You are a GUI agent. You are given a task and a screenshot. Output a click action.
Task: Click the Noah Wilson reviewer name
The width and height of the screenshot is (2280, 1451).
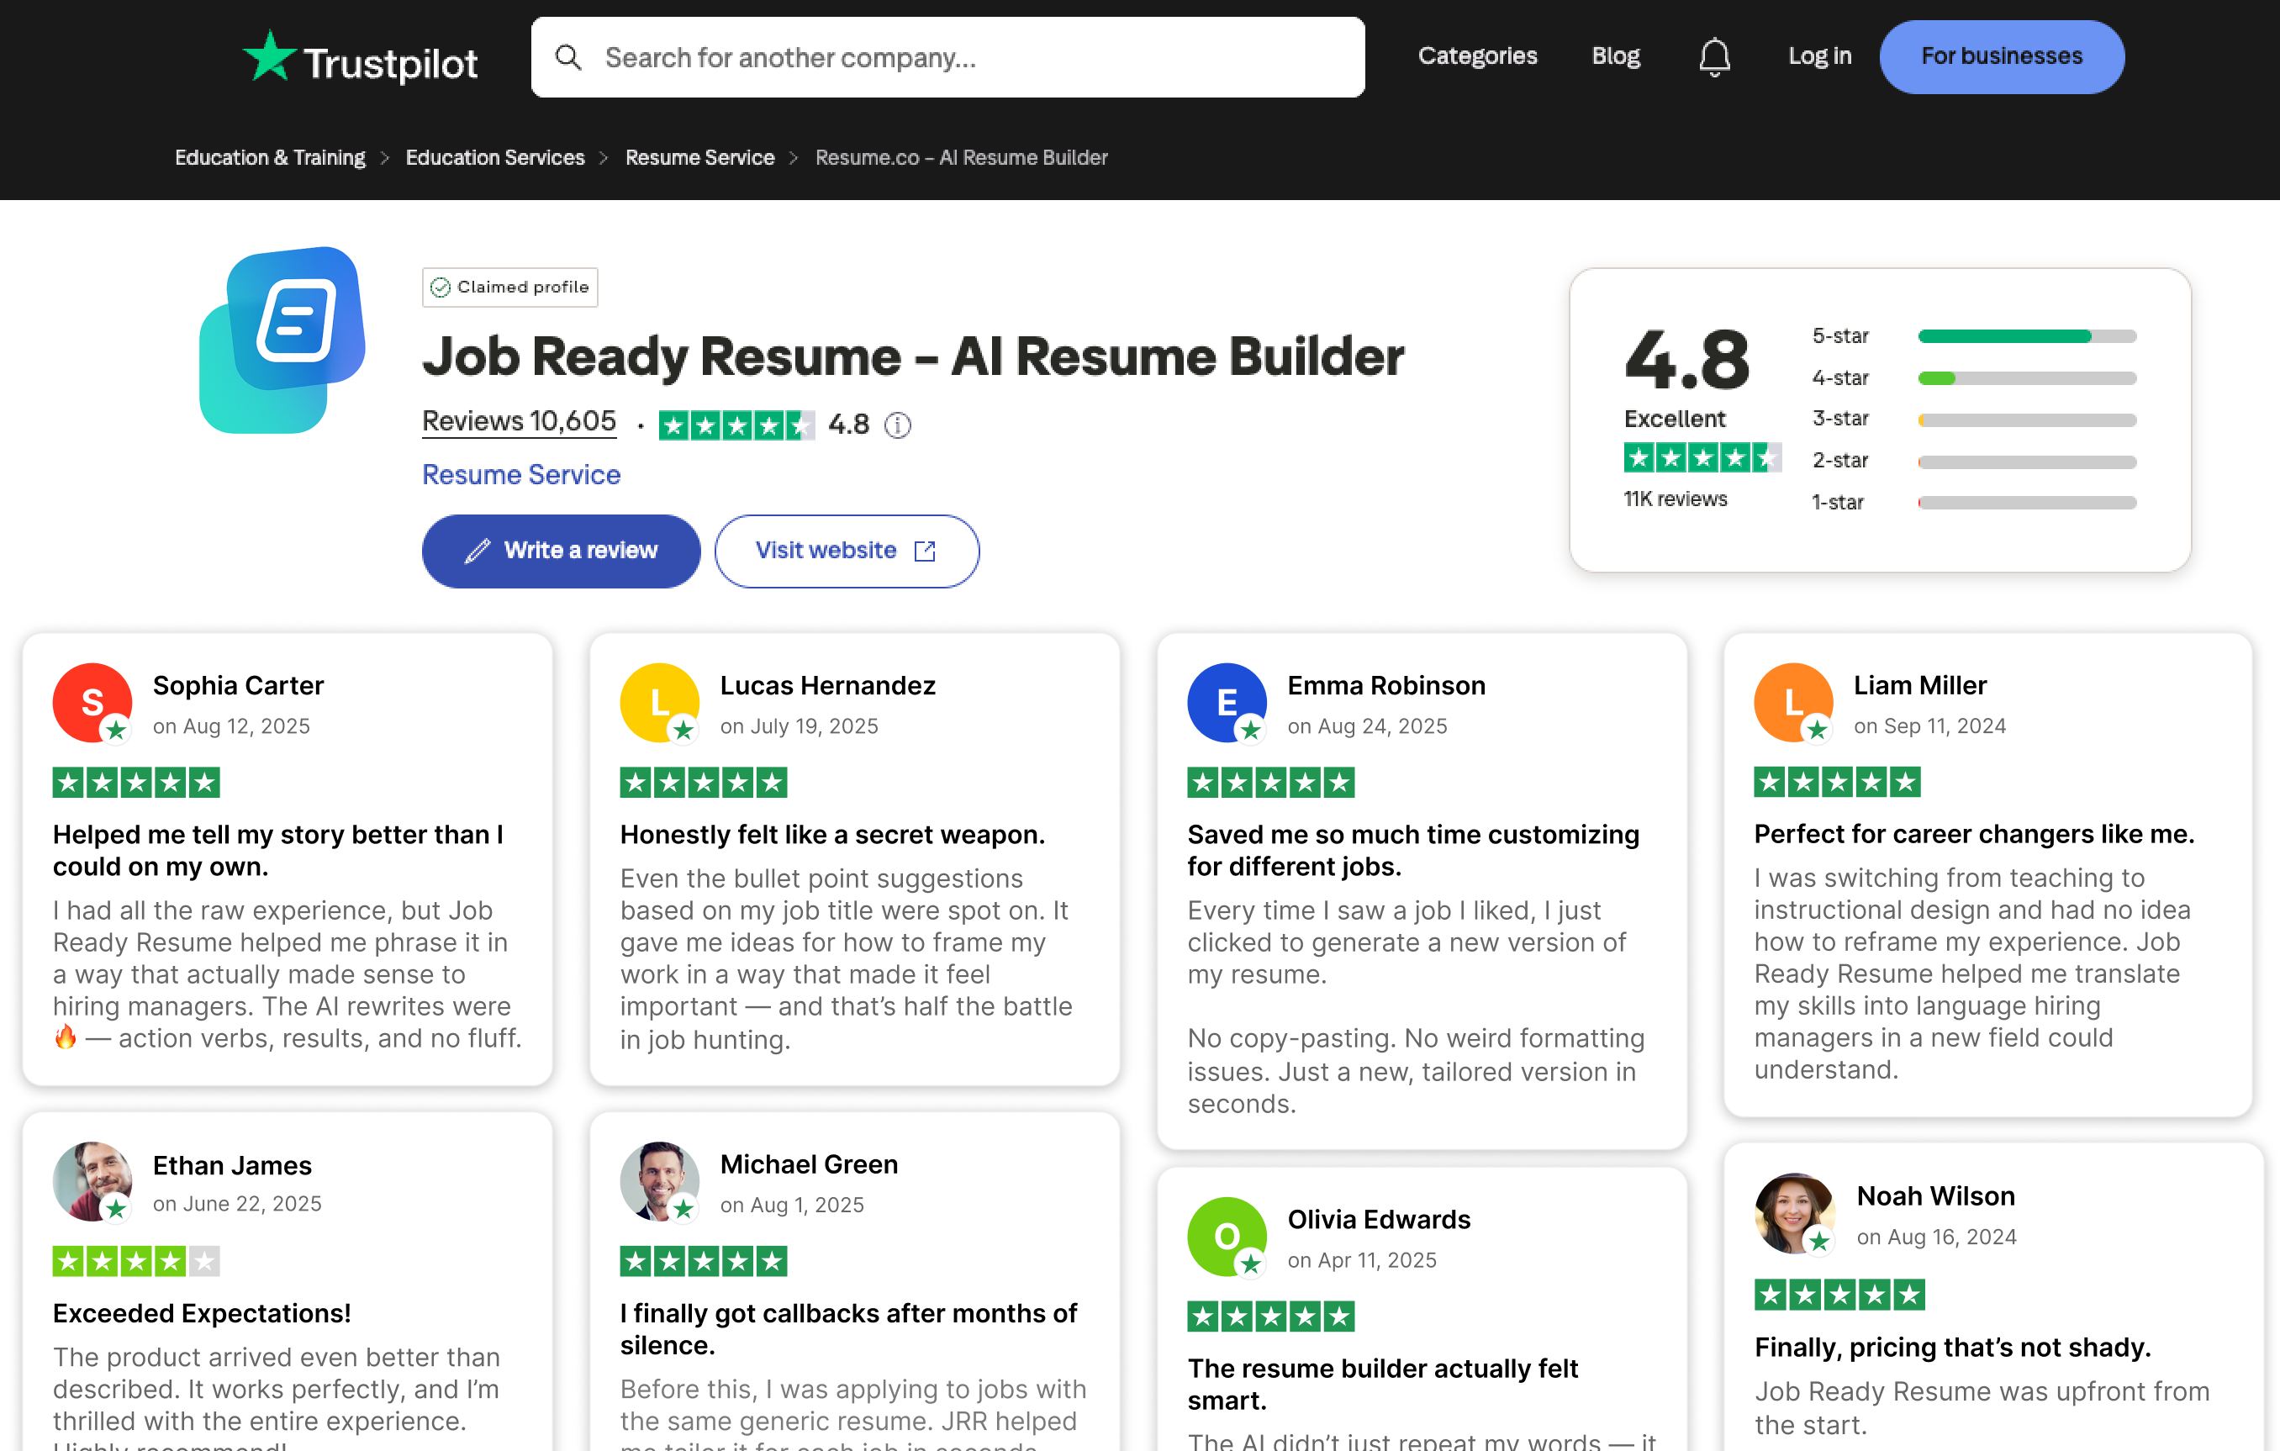pos(1935,1196)
